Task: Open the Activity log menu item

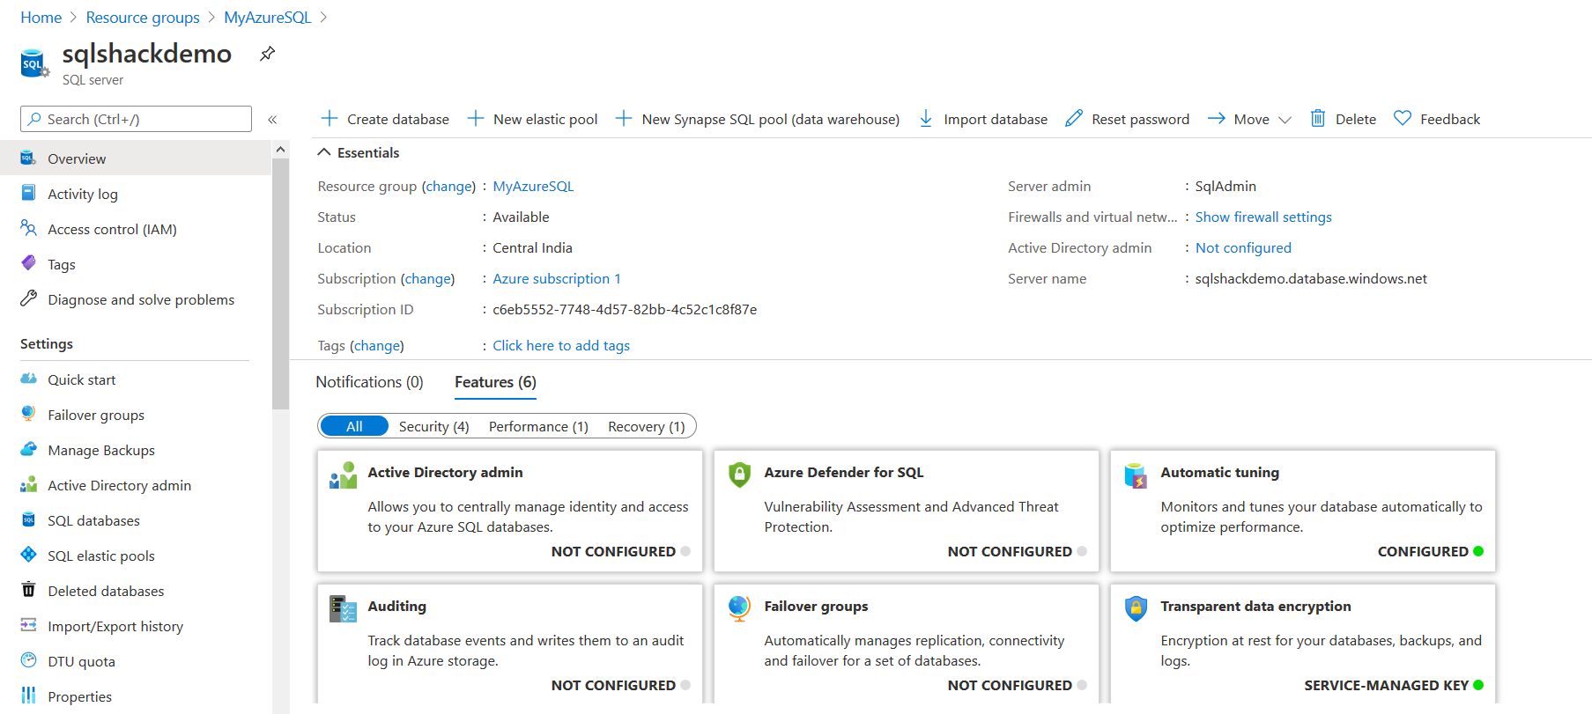Action: click(83, 194)
